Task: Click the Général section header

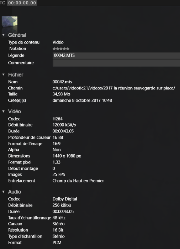Action: (x=17, y=35)
